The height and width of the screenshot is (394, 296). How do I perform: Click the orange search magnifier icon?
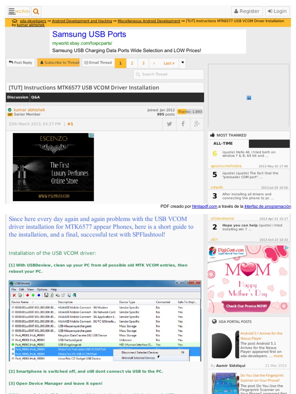pyautogui.click(x=36, y=11)
